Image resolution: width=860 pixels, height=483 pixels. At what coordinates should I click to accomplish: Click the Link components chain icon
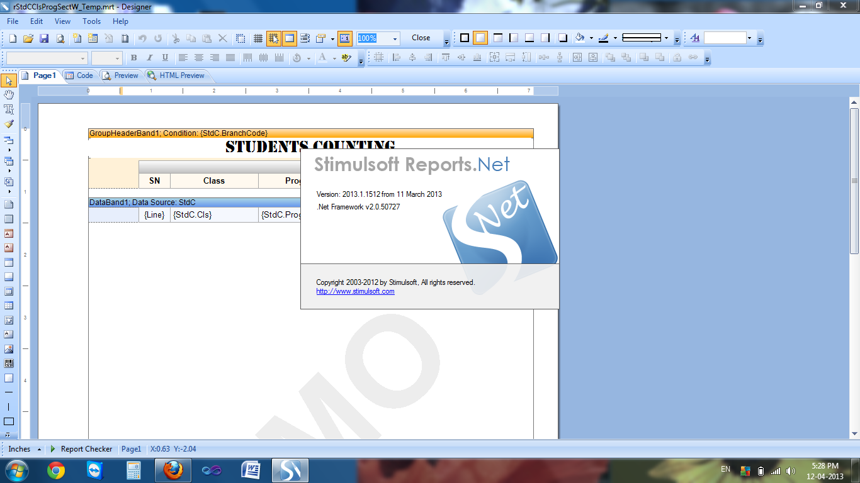click(x=693, y=58)
